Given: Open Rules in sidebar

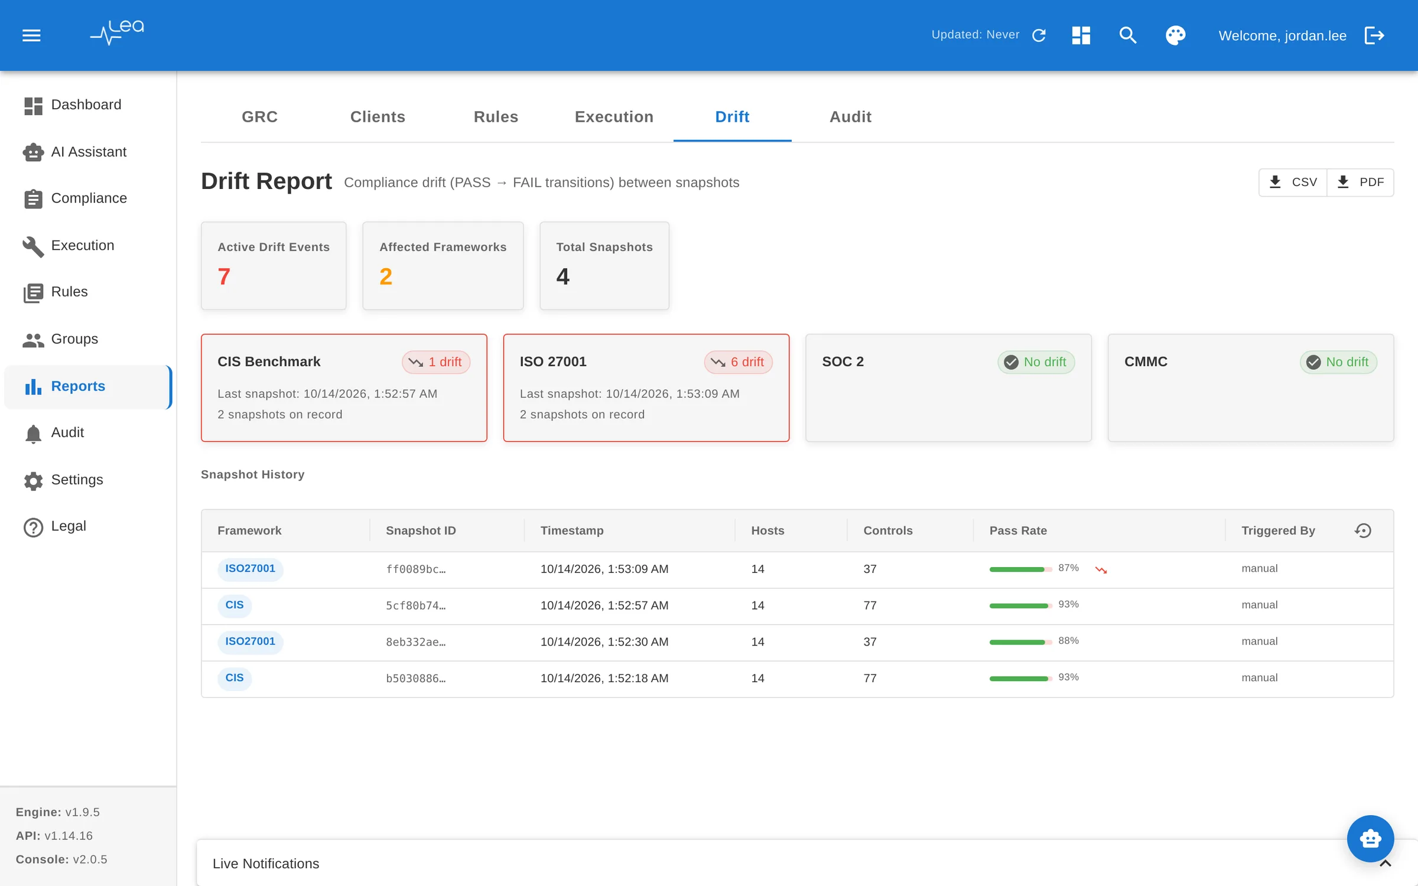Looking at the screenshot, I should point(87,292).
